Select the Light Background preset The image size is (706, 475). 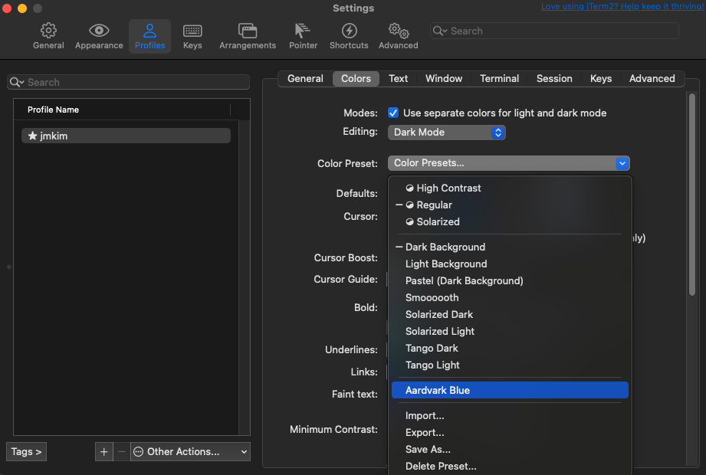click(x=510, y=264)
